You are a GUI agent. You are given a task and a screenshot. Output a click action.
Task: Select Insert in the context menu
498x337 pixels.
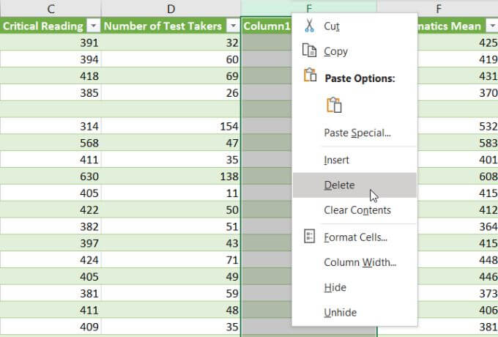tap(337, 160)
